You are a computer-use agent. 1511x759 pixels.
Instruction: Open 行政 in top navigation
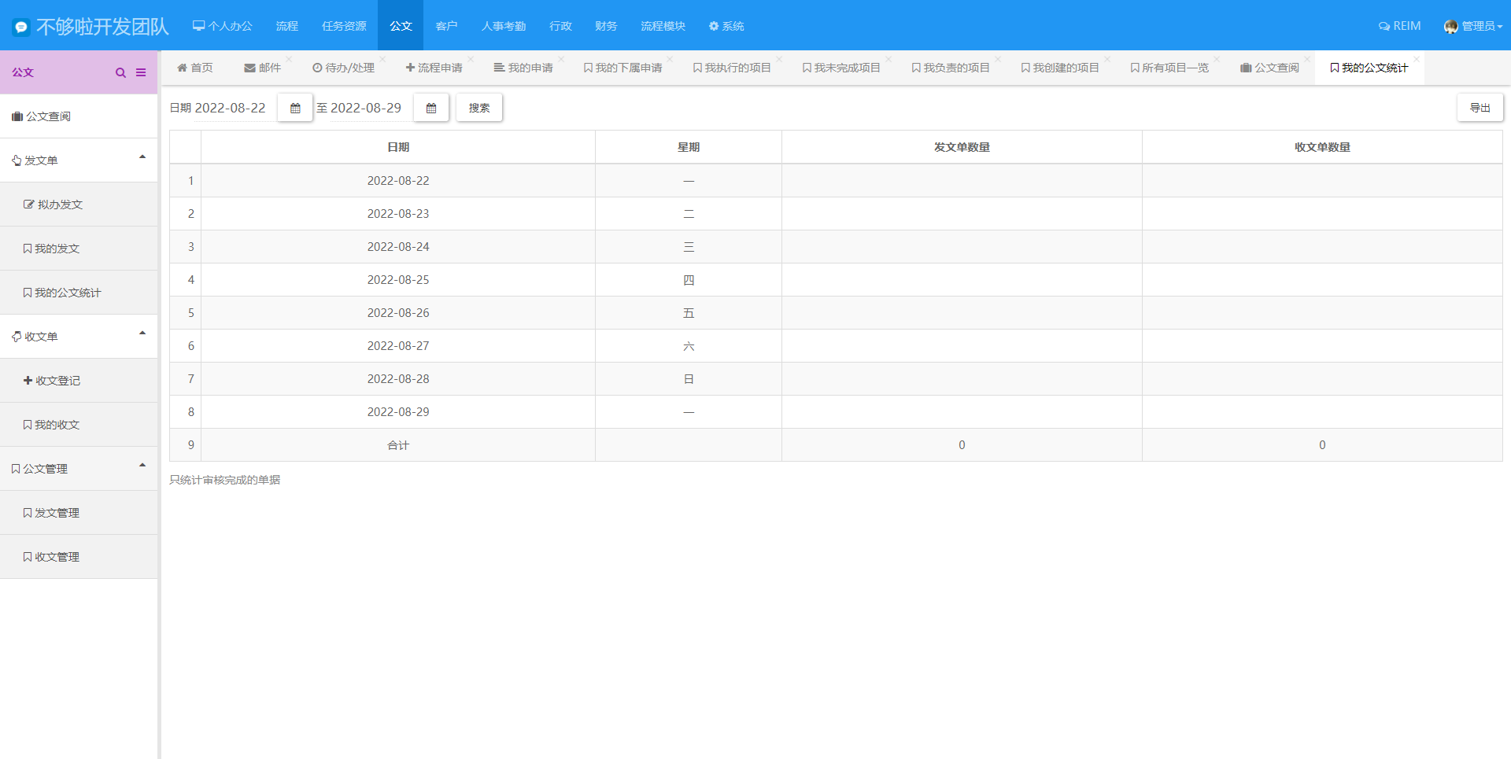coord(560,26)
